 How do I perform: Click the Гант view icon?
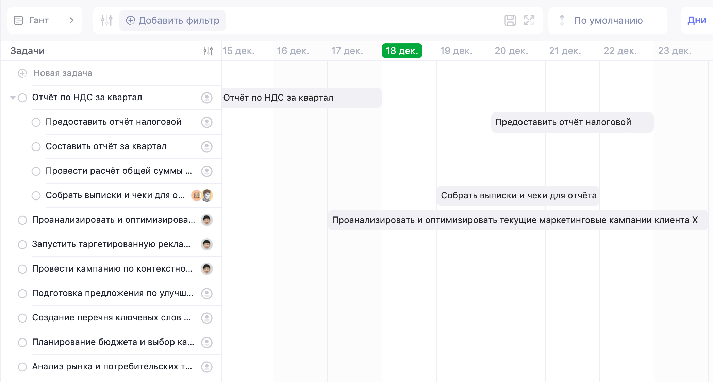pyautogui.click(x=19, y=20)
